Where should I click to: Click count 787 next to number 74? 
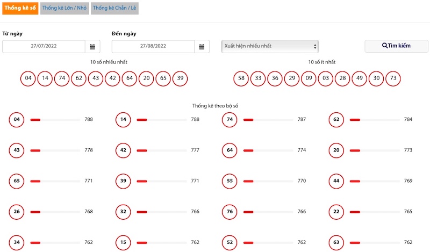302,119
